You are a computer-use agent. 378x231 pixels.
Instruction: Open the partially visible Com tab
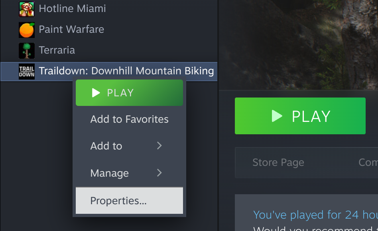coord(368,162)
